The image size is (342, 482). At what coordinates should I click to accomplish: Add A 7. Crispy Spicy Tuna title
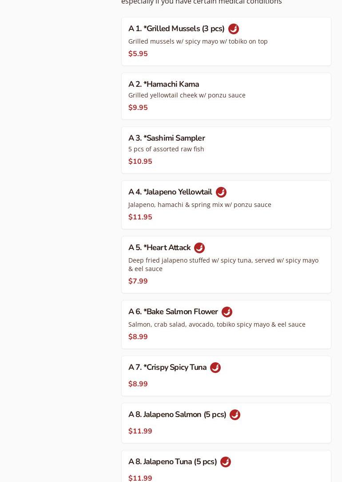pyautogui.click(x=167, y=368)
